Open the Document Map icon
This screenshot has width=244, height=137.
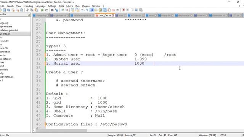100,10
